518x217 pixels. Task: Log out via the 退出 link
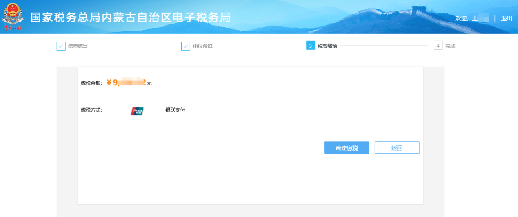coord(507,18)
